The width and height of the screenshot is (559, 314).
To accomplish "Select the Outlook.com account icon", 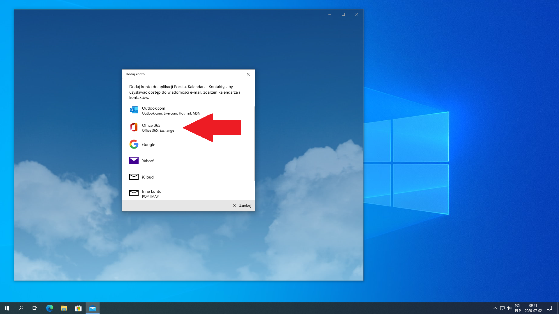I will point(134,110).
